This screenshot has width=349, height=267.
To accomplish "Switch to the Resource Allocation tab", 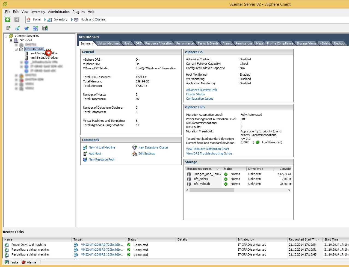I will 159,43.
